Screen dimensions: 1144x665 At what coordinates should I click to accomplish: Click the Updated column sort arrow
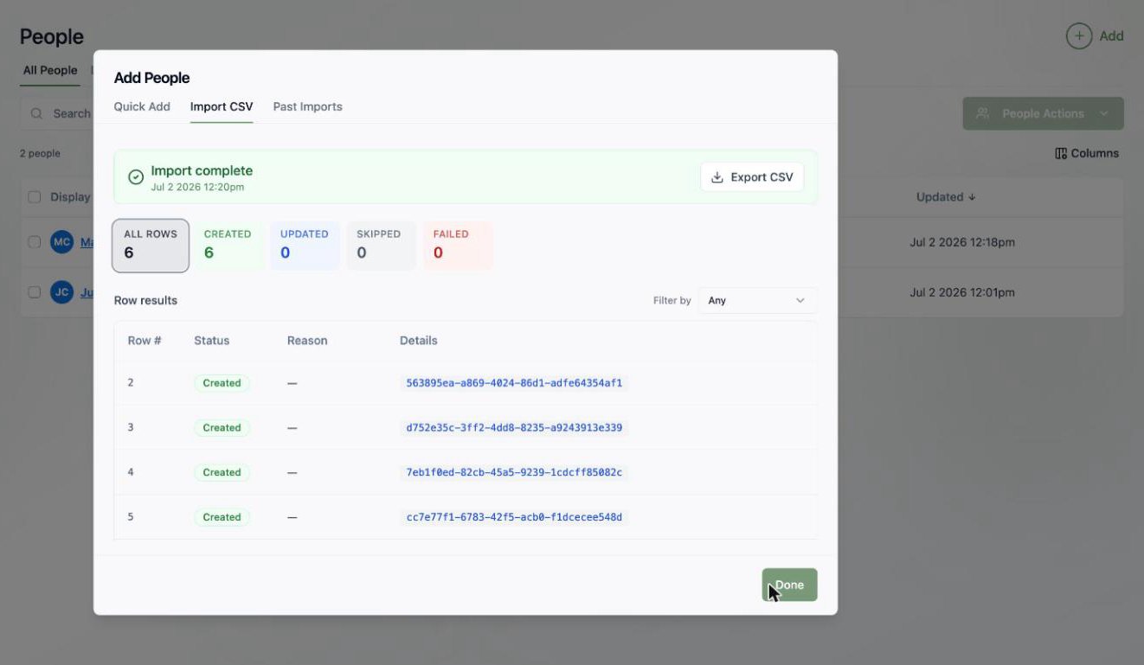tap(972, 197)
